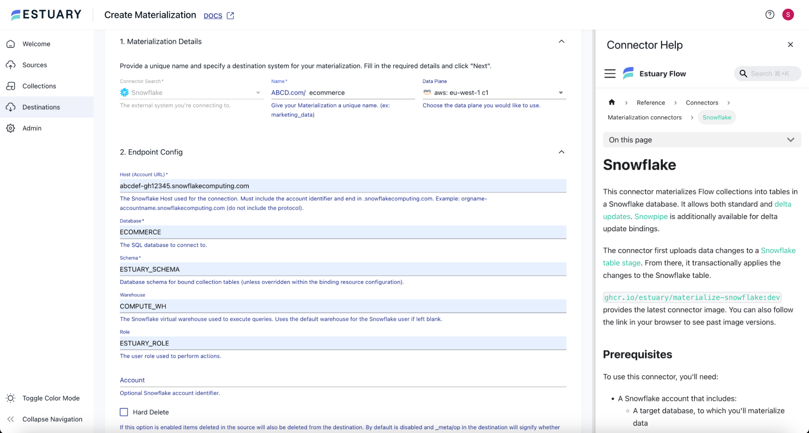Image resolution: width=809 pixels, height=433 pixels.
Task: Open the Connector Search dropdown arrow
Action: point(258,93)
